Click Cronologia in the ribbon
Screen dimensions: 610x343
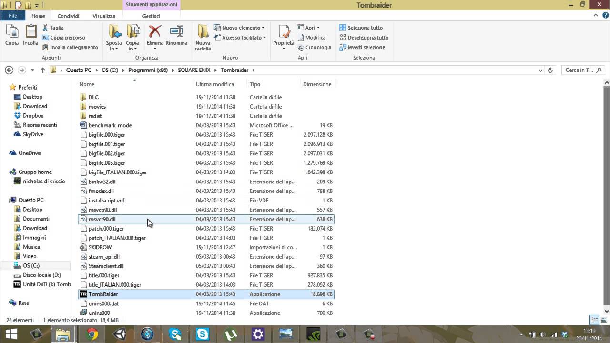click(315, 47)
